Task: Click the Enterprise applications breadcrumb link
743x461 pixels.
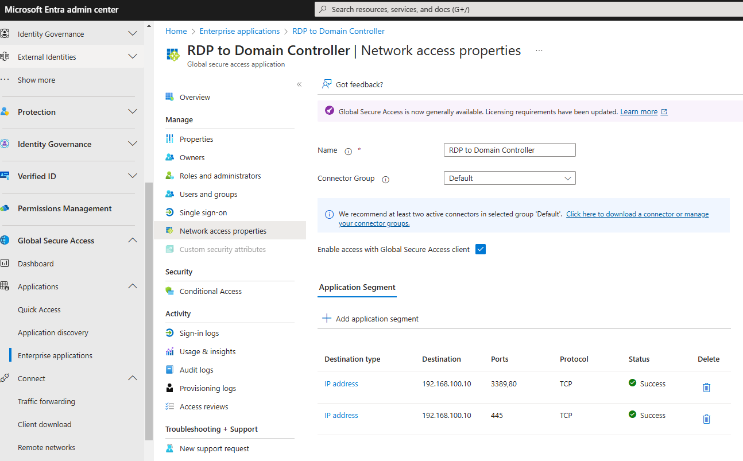Action: point(239,31)
